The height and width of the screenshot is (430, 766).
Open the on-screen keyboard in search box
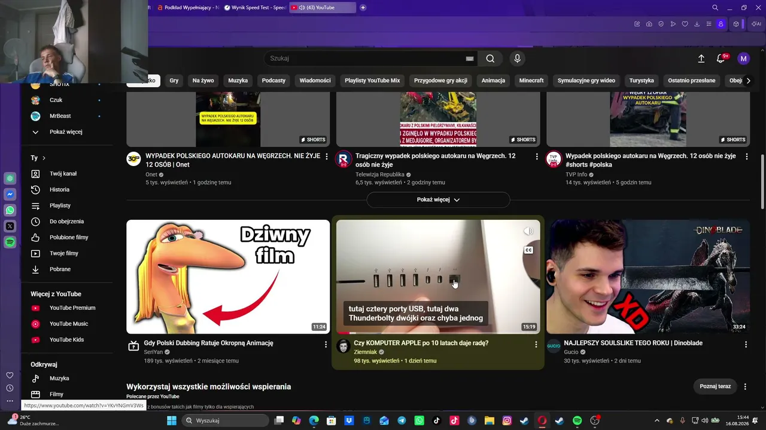point(470,59)
